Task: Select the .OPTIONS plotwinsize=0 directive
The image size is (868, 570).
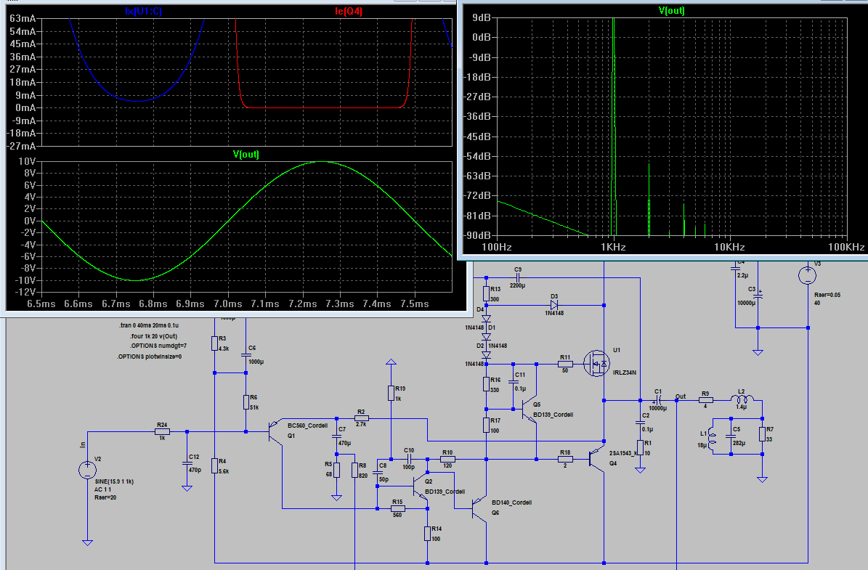Action: coord(149,357)
